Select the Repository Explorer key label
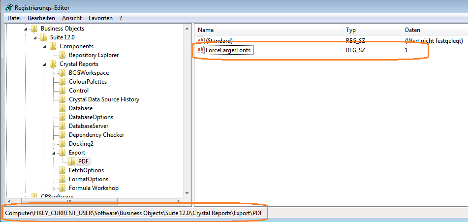Viewport: 468px width, 222px height. 94,55
